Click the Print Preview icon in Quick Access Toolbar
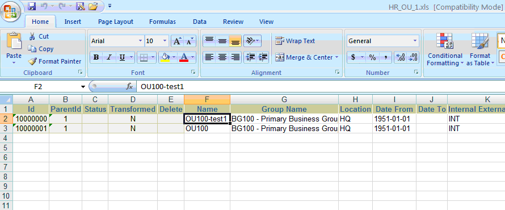 coord(81,6)
